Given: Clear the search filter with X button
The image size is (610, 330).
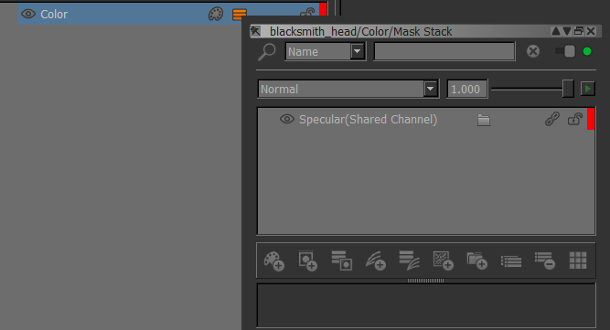Looking at the screenshot, I should pos(533,51).
